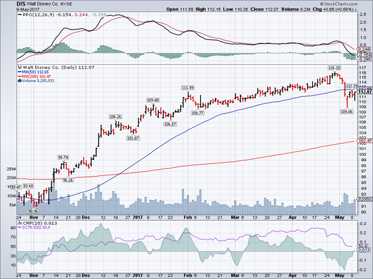Click the 98.74 price annotation
The height and width of the screenshot is (279, 373).
63,157
